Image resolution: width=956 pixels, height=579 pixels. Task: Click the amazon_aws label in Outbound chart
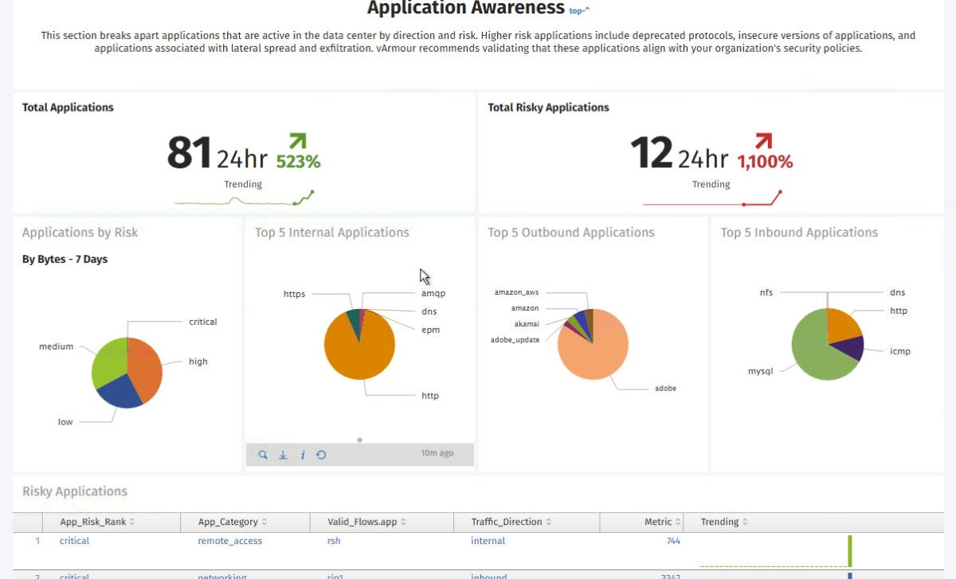(516, 292)
